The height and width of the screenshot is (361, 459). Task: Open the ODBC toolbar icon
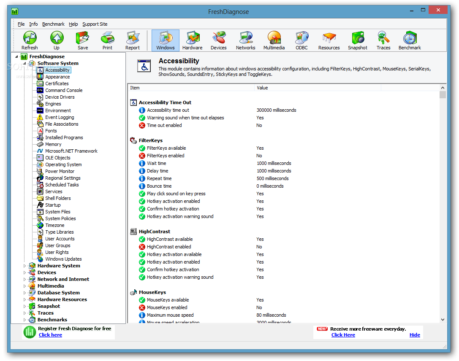pyautogui.click(x=301, y=40)
